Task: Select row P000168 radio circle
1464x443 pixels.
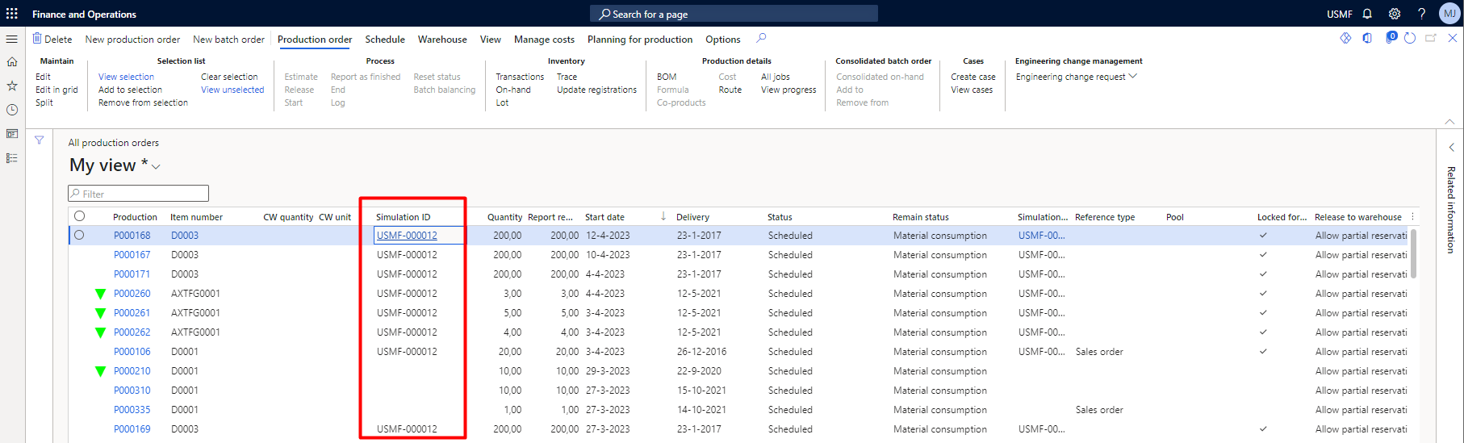Action: tap(79, 235)
